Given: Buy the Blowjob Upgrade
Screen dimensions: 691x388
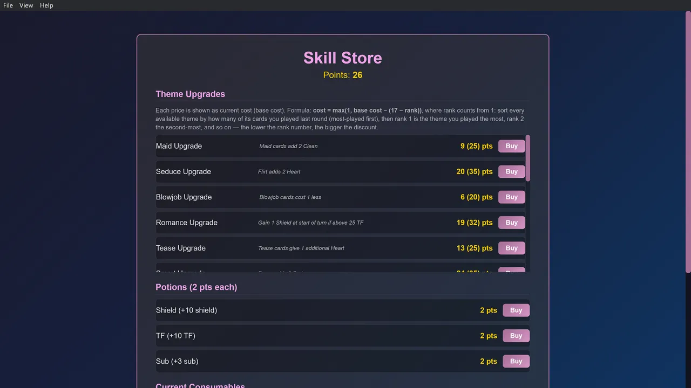Looking at the screenshot, I should click(511, 197).
